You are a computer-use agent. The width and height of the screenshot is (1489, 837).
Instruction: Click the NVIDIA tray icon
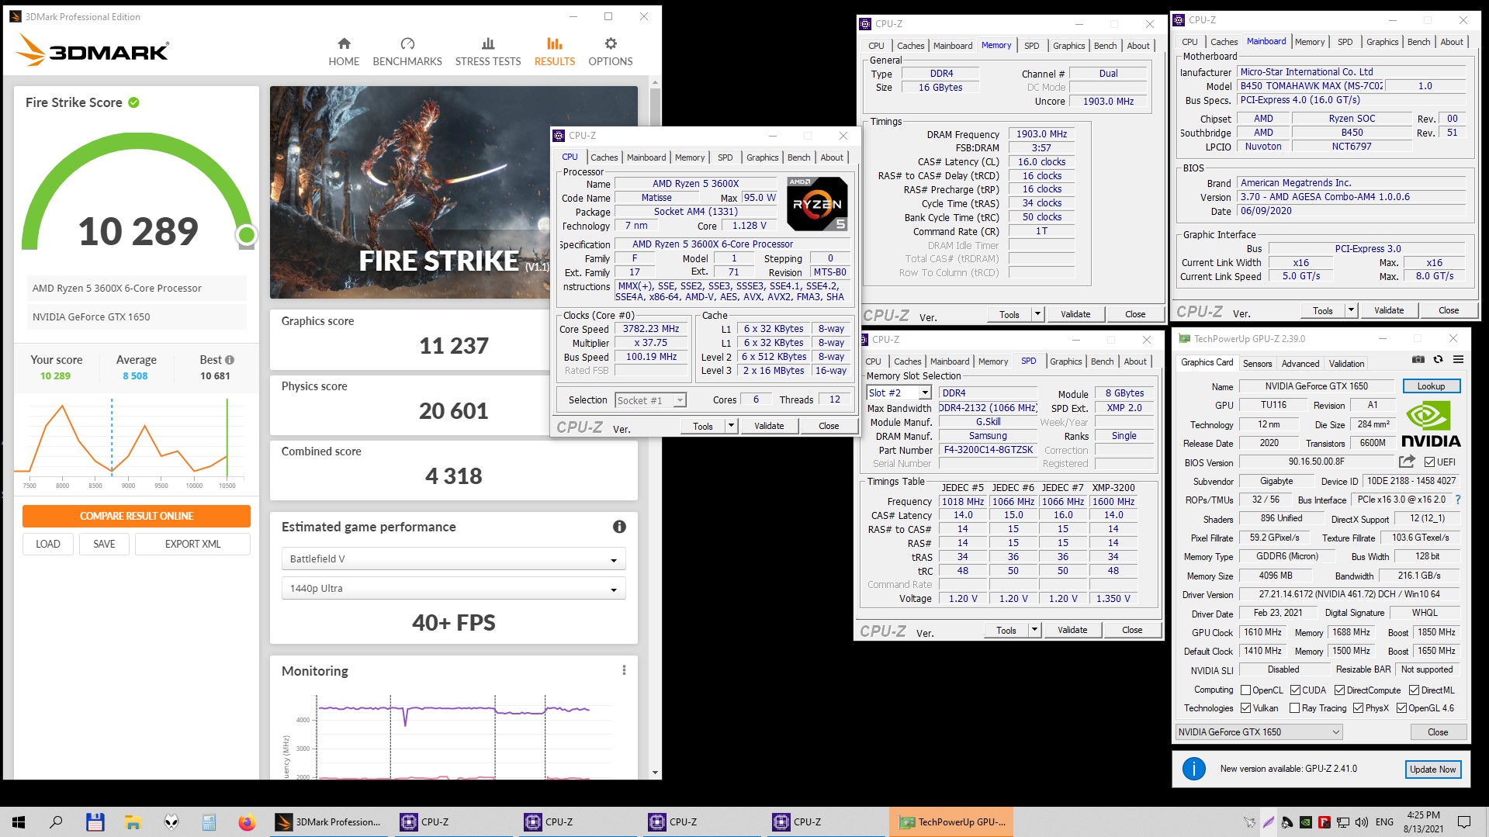click(1306, 822)
